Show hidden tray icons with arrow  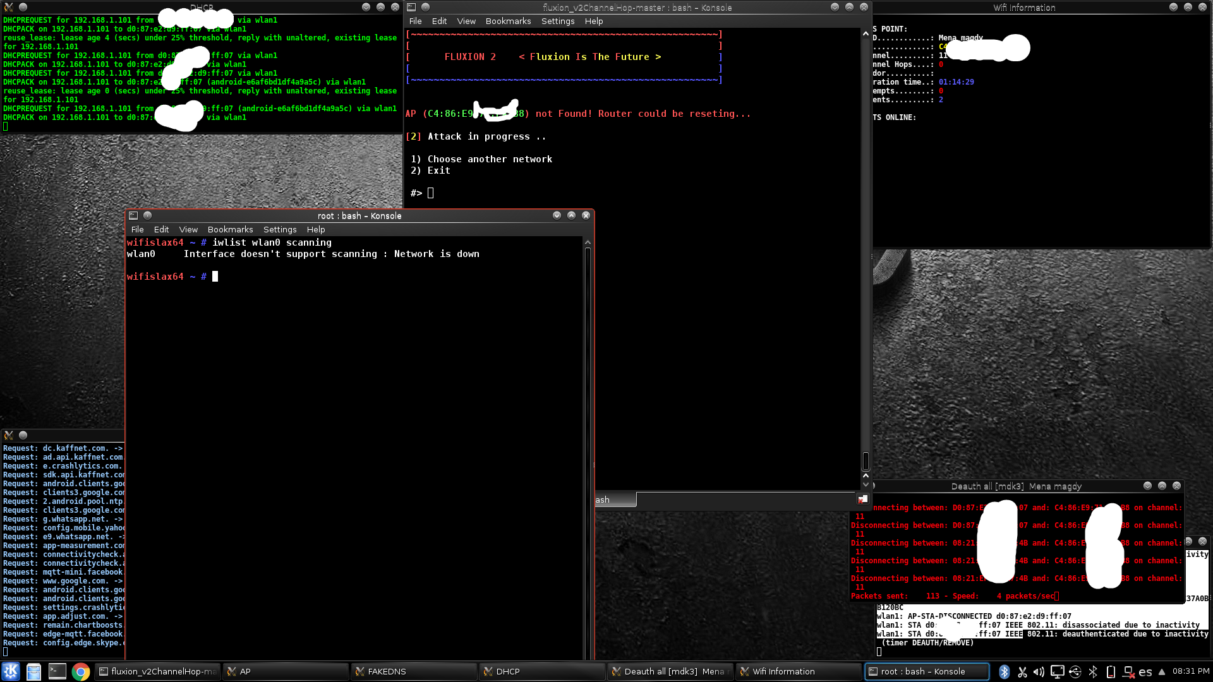click(1162, 672)
